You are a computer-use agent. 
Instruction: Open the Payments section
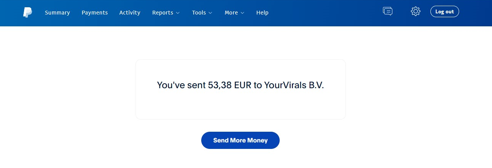(x=94, y=13)
